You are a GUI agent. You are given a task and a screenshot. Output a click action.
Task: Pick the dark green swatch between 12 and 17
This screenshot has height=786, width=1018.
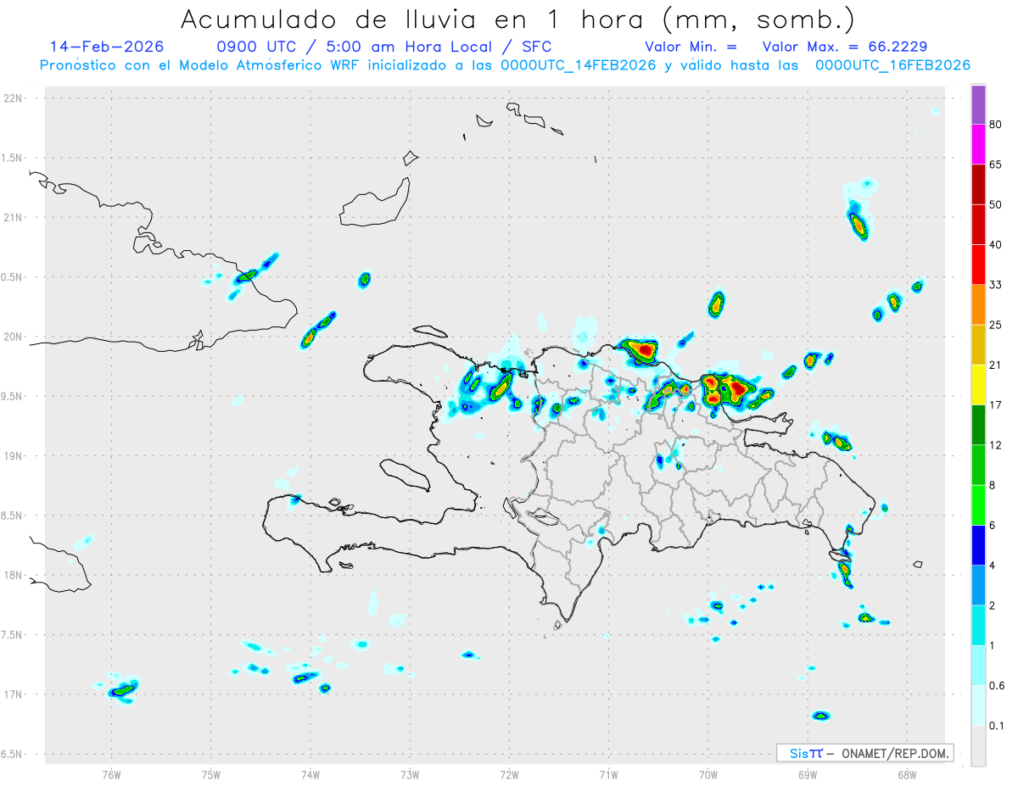[x=978, y=425]
